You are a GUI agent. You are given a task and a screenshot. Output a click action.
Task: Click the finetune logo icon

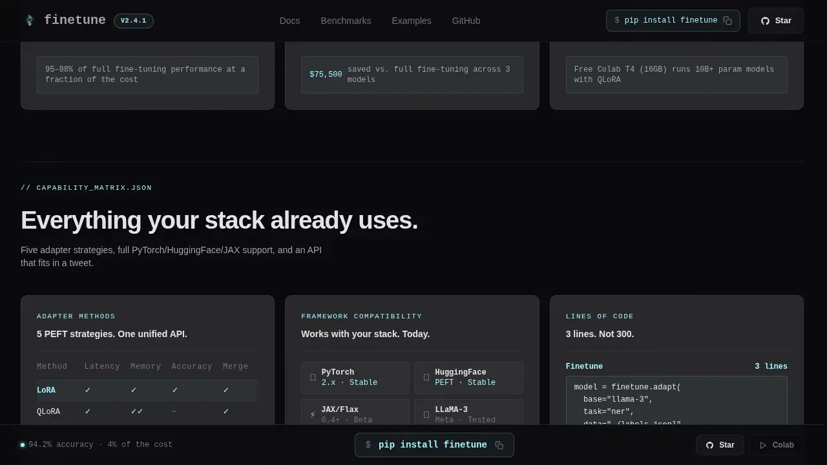tap(29, 21)
